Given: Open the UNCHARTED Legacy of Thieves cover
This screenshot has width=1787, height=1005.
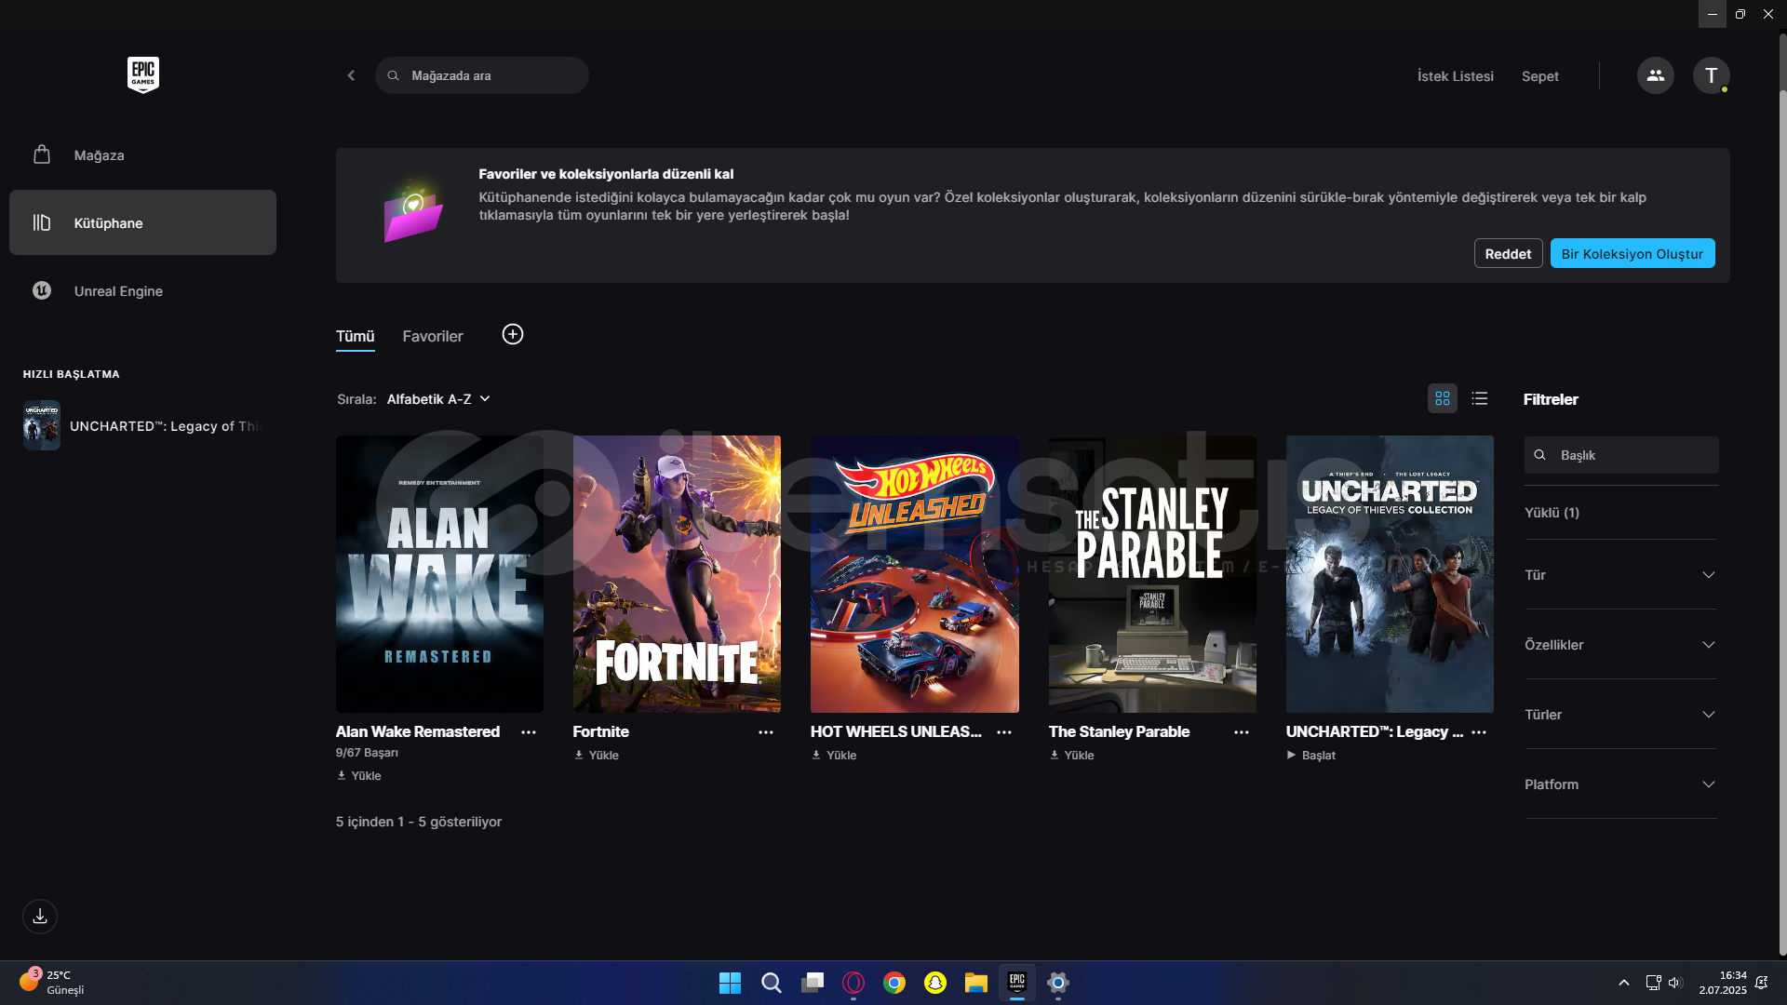Looking at the screenshot, I should pyautogui.click(x=1390, y=574).
